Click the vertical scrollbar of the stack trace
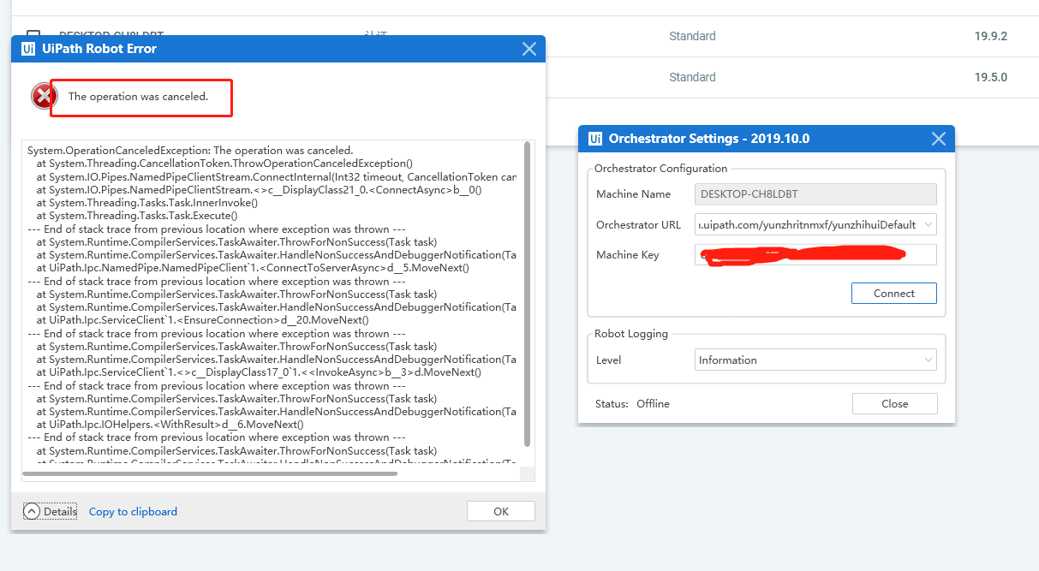 527,294
